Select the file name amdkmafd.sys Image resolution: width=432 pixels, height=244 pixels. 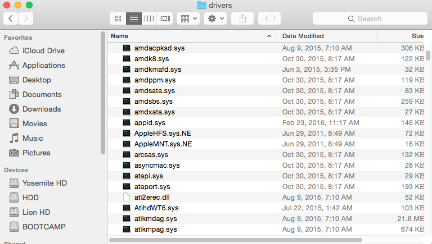[157, 70]
